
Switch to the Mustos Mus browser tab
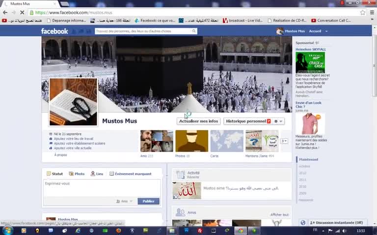[30, 4]
